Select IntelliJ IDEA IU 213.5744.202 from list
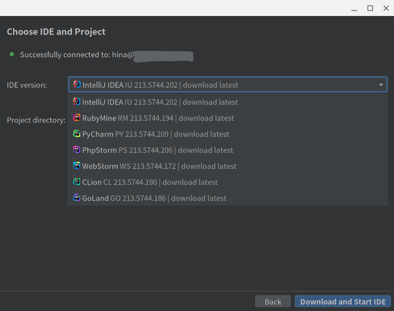This screenshot has height=311, width=394. (x=227, y=102)
